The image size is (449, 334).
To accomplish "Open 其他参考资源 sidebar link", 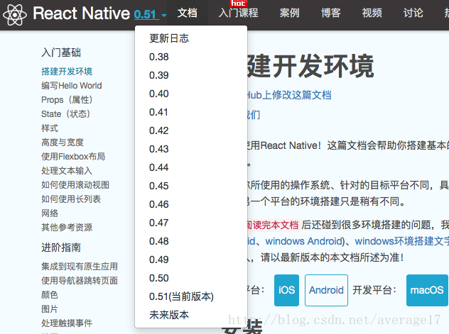I will coord(67,228).
